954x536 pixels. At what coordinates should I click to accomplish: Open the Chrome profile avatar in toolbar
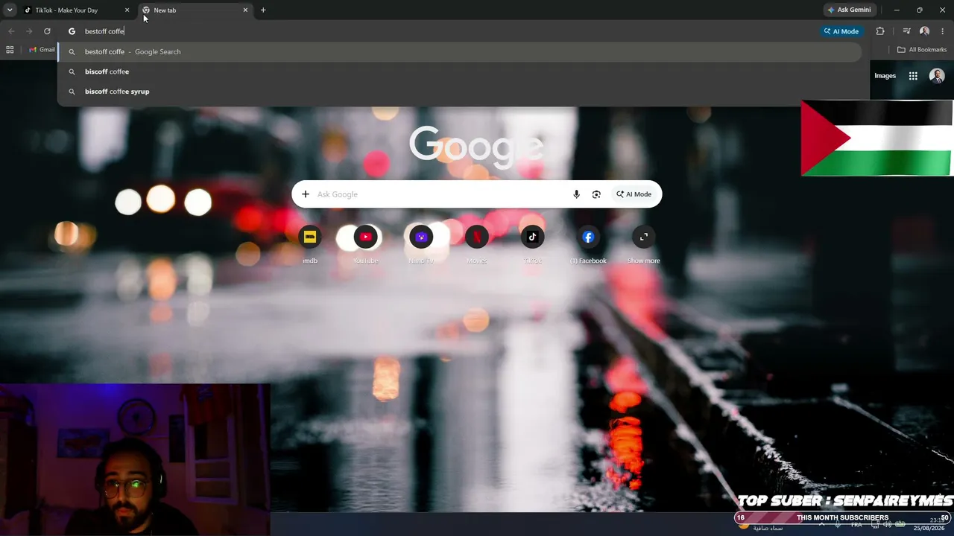click(925, 31)
